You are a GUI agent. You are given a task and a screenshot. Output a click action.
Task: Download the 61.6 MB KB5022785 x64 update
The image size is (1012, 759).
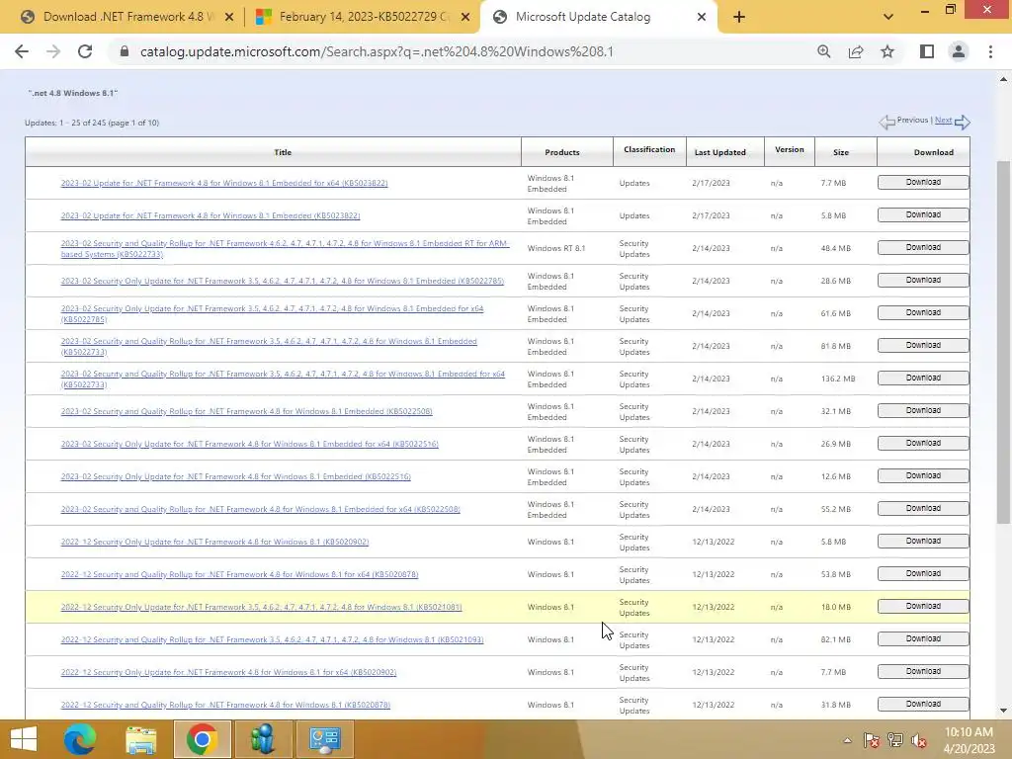pyautogui.click(x=923, y=313)
